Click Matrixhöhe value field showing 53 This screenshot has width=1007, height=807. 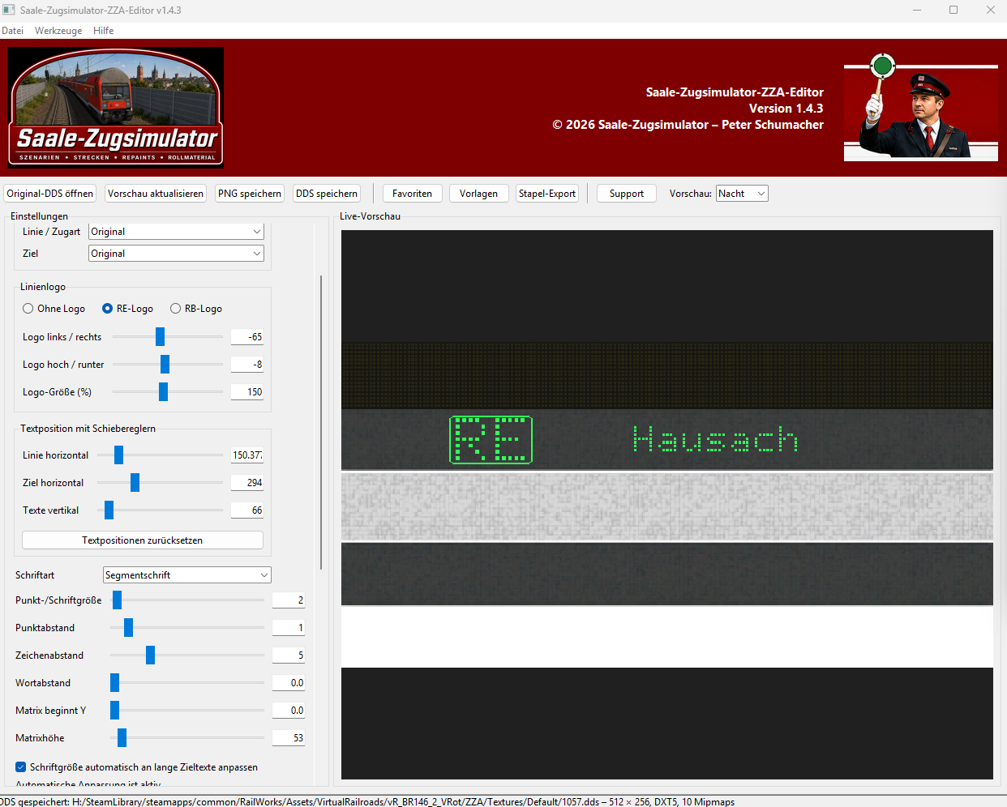click(x=289, y=738)
